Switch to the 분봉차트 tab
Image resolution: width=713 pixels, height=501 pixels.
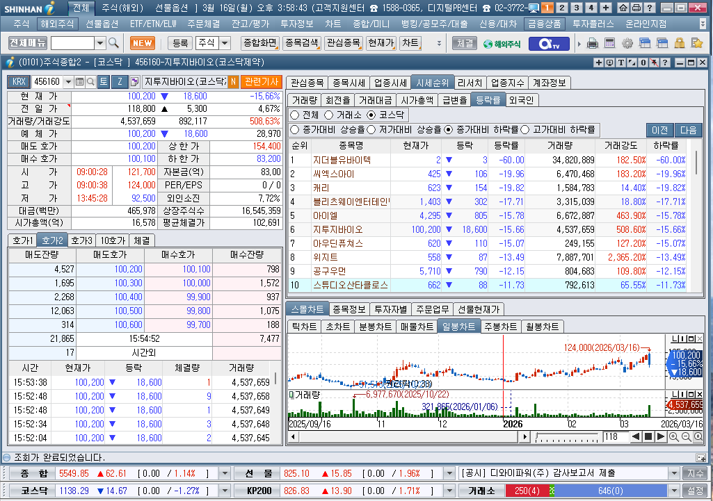pyautogui.click(x=375, y=327)
